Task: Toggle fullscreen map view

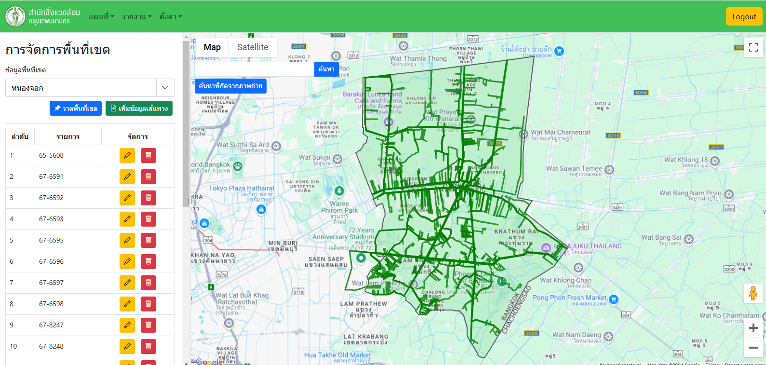Action: 753,47
